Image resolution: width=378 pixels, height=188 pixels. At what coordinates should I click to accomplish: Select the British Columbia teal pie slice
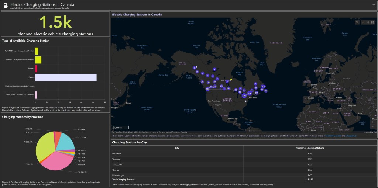pos(66,143)
